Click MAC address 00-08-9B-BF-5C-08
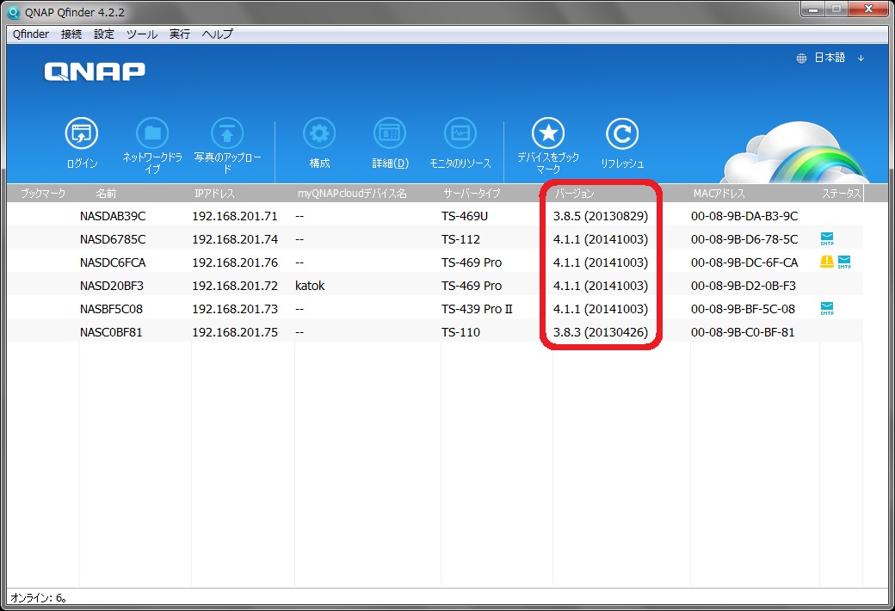This screenshot has height=611, width=895. [x=743, y=309]
